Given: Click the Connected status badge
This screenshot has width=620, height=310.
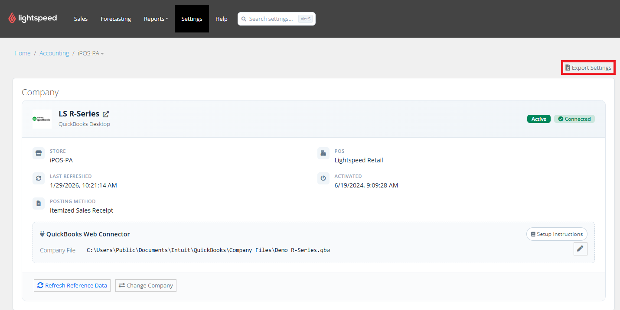Looking at the screenshot, I should [574, 119].
